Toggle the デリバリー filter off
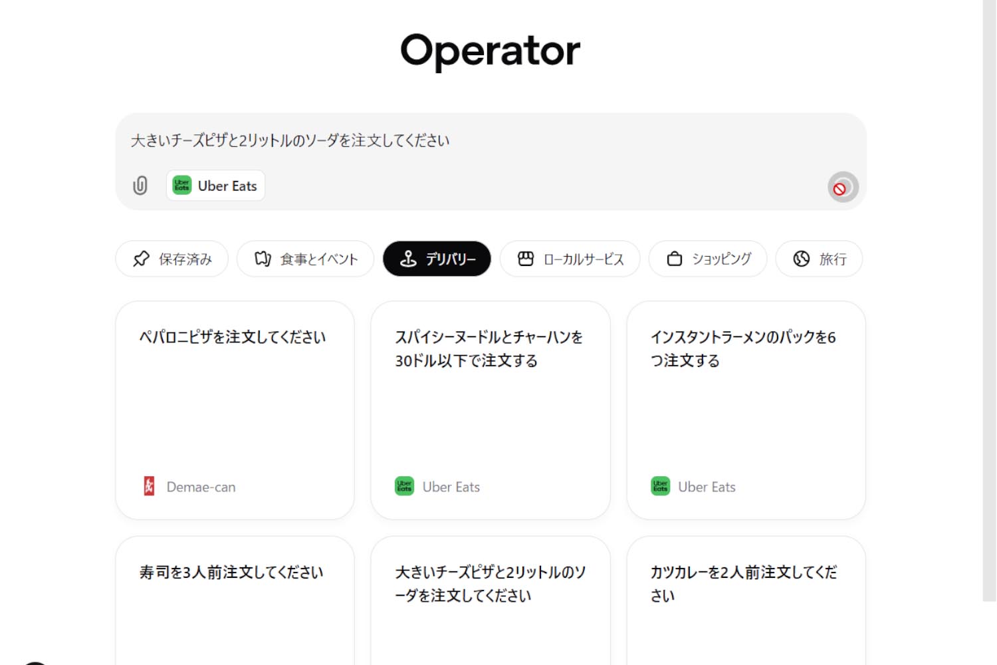The image size is (997, 665). [x=437, y=259]
